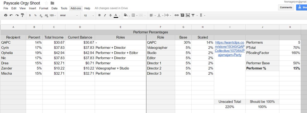The width and height of the screenshot is (307, 113).
Task: Open the Data menu
Action: point(54,8)
